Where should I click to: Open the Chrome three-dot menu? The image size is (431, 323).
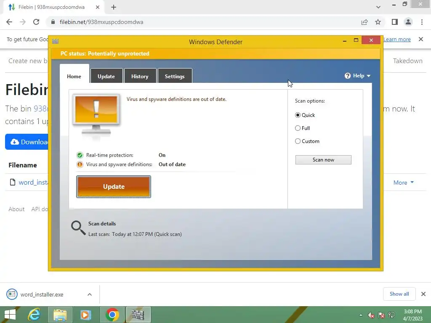click(422, 22)
